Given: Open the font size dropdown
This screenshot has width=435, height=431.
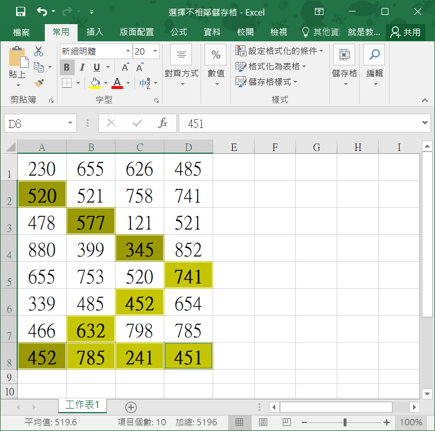Looking at the screenshot, I should [x=155, y=52].
